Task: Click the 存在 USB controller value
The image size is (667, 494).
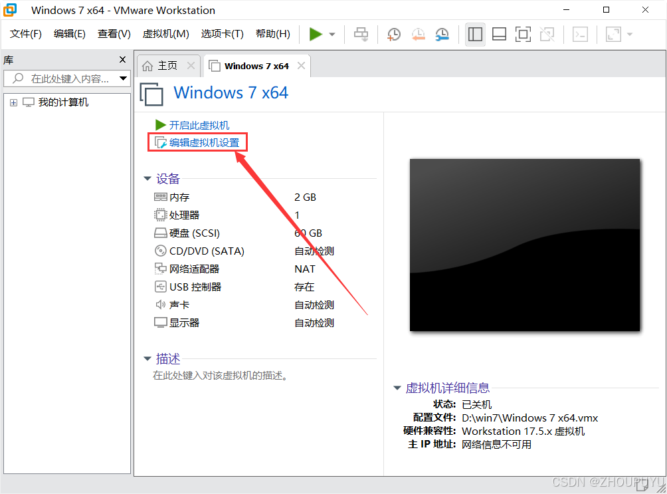Action: click(304, 287)
